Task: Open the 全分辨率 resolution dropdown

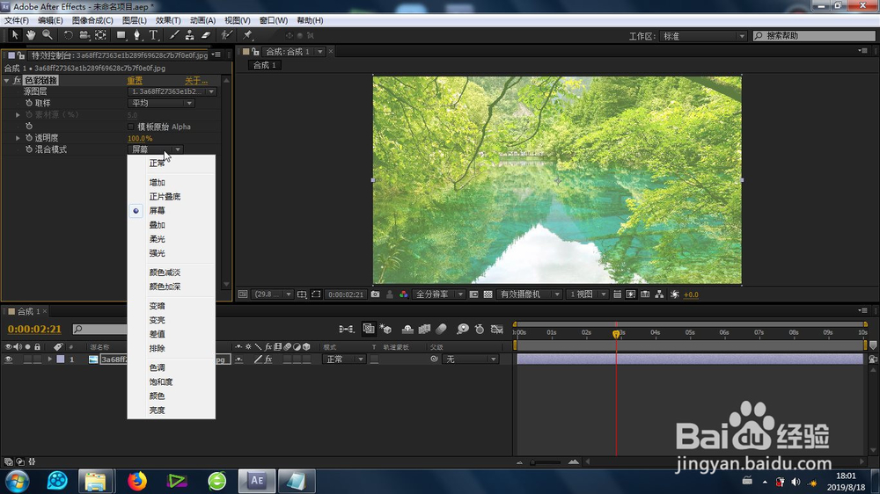Action: click(x=439, y=294)
